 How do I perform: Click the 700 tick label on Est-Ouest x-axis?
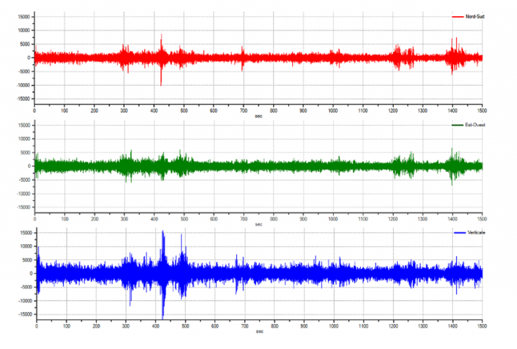coord(243,218)
